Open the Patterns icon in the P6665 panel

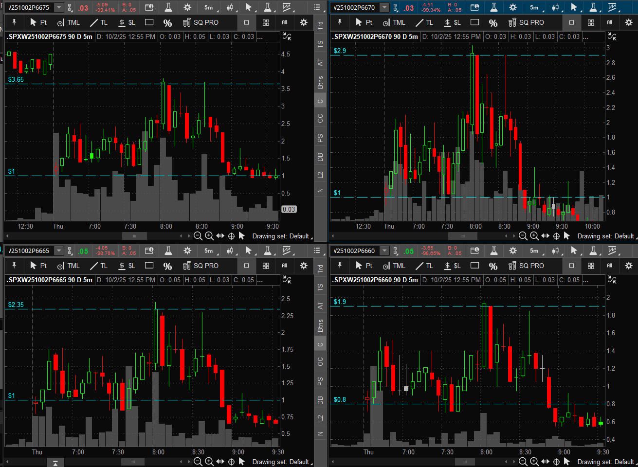(x=286, y=251)
